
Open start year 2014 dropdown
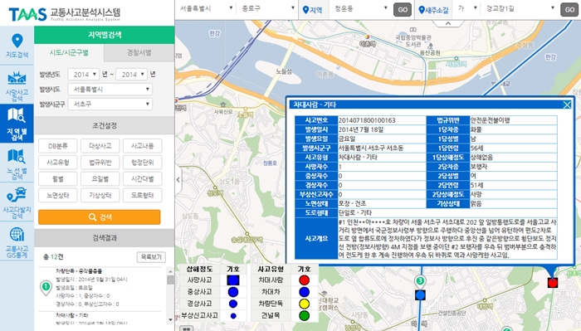[83, 75]
